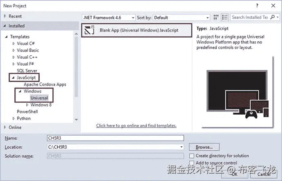
Task: Click the tree scrollbar up arrow
Action: [x=76, y=34]
